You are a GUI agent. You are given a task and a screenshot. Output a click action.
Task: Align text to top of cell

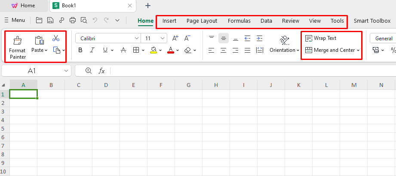[x=212, y=38]
